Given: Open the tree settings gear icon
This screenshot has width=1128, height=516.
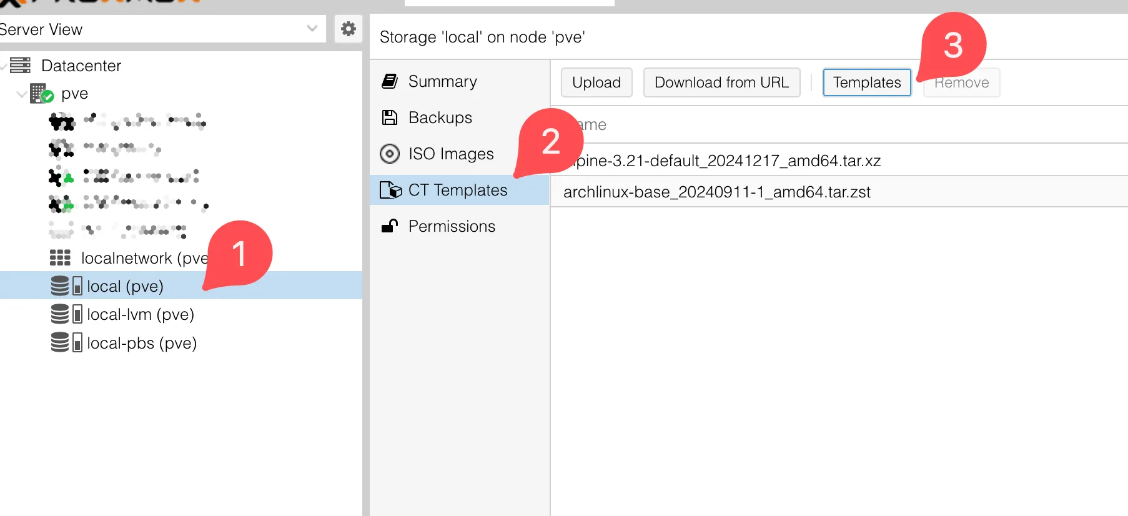Looking at the screenshot, I should click(349, 29).
